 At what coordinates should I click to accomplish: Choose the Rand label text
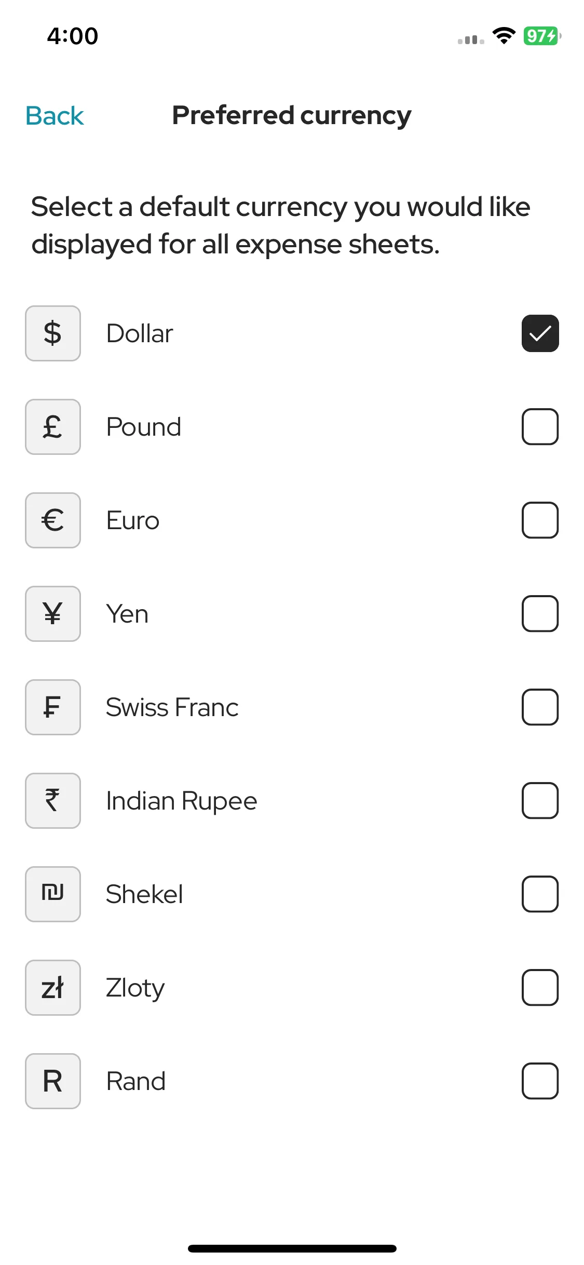136,1081
